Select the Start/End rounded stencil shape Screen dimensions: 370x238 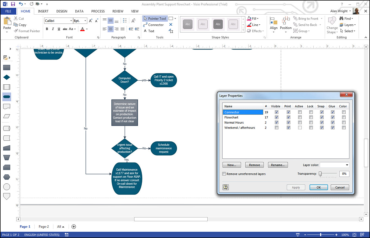(7, 97)
